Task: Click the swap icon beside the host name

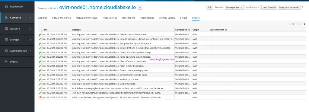Action: [140, 8]
